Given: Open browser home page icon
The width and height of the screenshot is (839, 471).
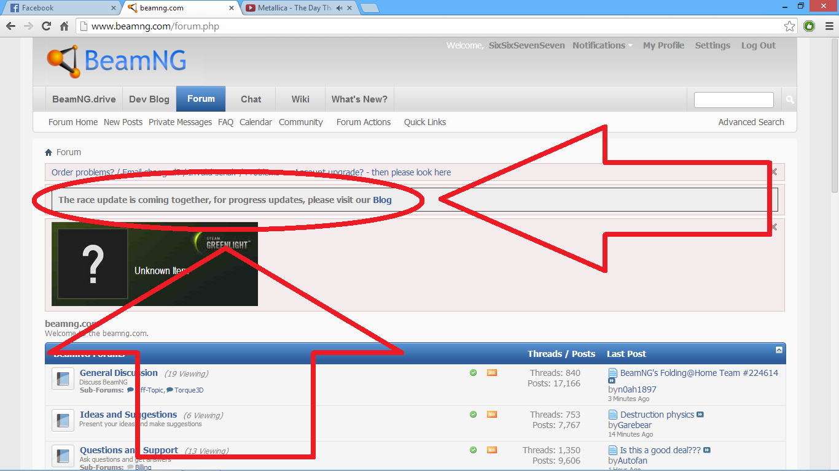Looking at the screenshot, I should (x=64, y=26).
